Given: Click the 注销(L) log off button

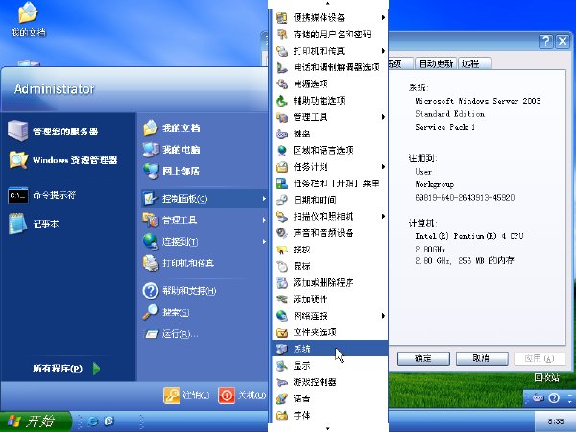Looking at the screenshot, I should (x=186, y=396).
